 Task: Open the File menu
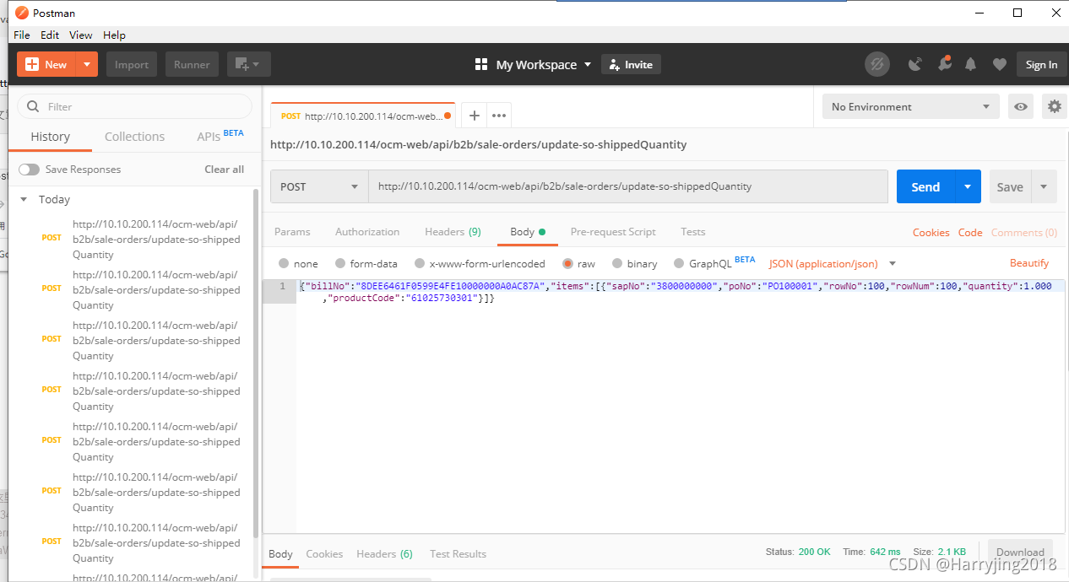click(x=22, y=35)
